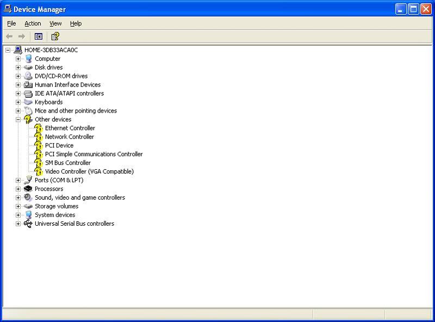Expand the Computer category
435x322 pixels.
(x=18, y=59)
